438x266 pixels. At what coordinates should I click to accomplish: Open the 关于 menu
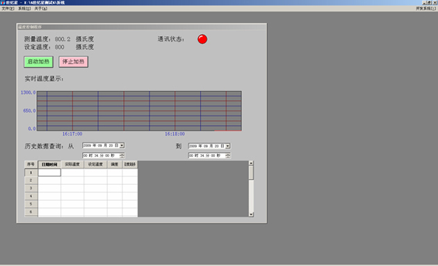pos(41,8)
